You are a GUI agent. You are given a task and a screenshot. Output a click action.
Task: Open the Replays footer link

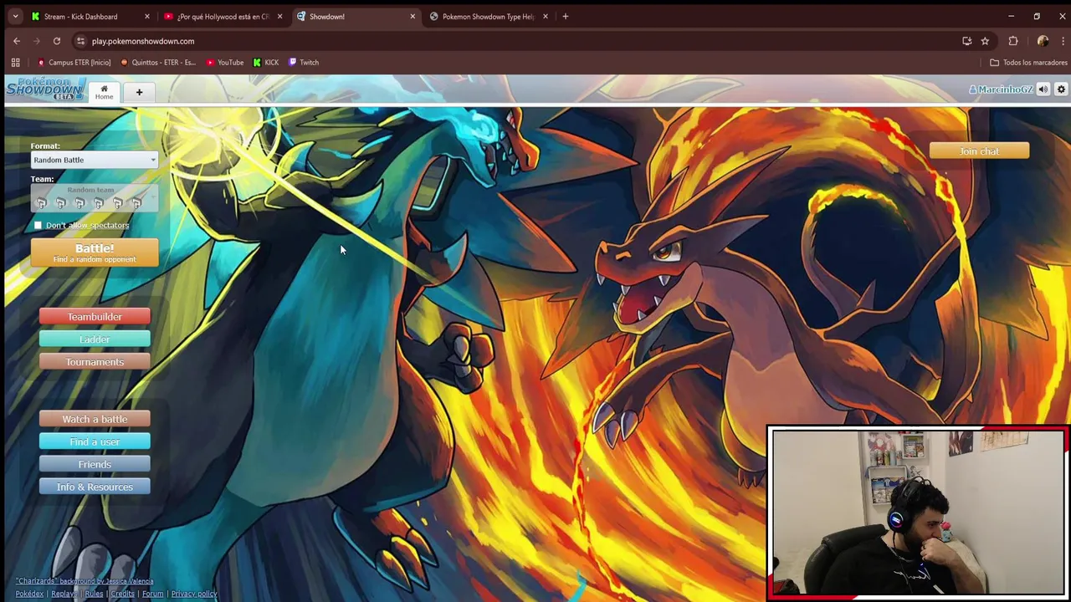tap(64, 594)
